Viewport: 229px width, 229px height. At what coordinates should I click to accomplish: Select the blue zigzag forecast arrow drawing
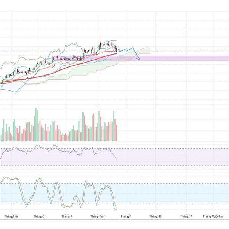[x=127, y=53]
